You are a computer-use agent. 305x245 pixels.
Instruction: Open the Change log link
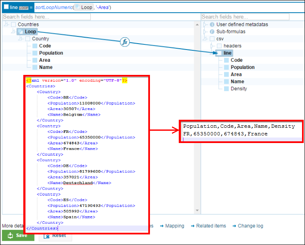click(x=250, y=226)
